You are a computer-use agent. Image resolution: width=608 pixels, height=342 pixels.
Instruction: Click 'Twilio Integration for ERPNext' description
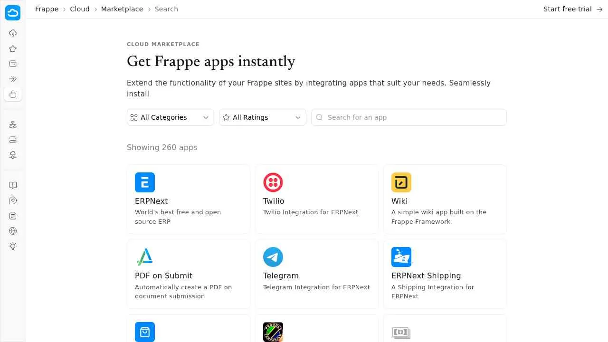coord(311,212)
